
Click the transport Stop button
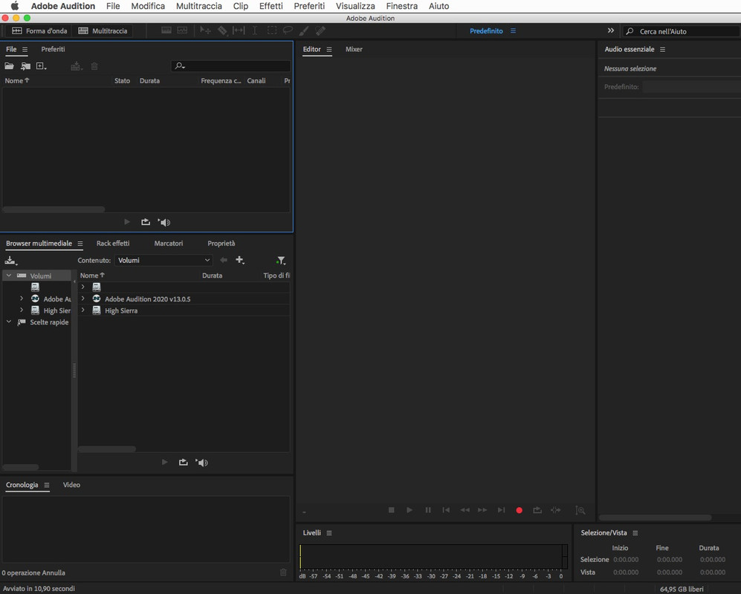pyautogui.click(x=391, y=510)
